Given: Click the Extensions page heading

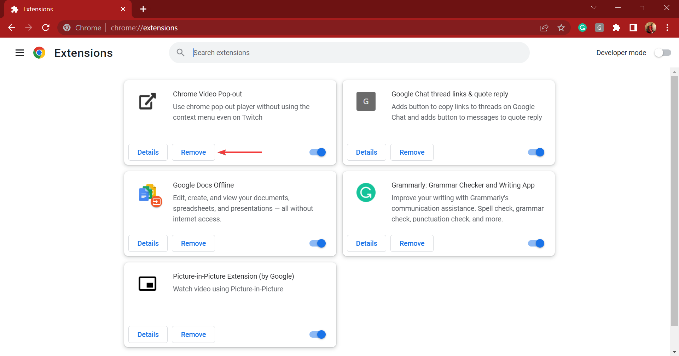Looking at the screenshot, I should (x=83, y=53).
